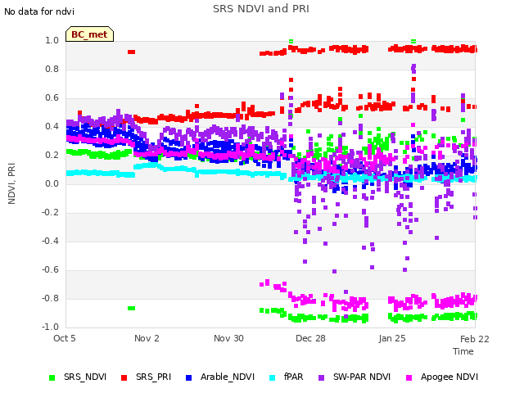Click the chart title SRS NDVI and PRI
Screen dimensions: 524x393
[261, 9]
